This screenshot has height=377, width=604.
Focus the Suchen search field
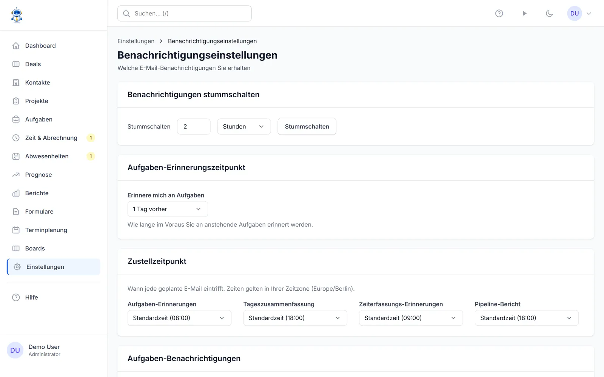185,14
